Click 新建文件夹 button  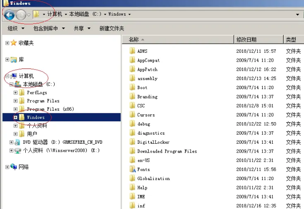tap(112, 28)
